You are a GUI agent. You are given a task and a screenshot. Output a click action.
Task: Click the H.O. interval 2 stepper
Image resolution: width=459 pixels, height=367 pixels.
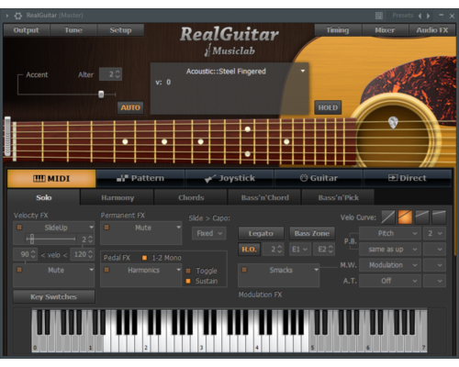279,250
